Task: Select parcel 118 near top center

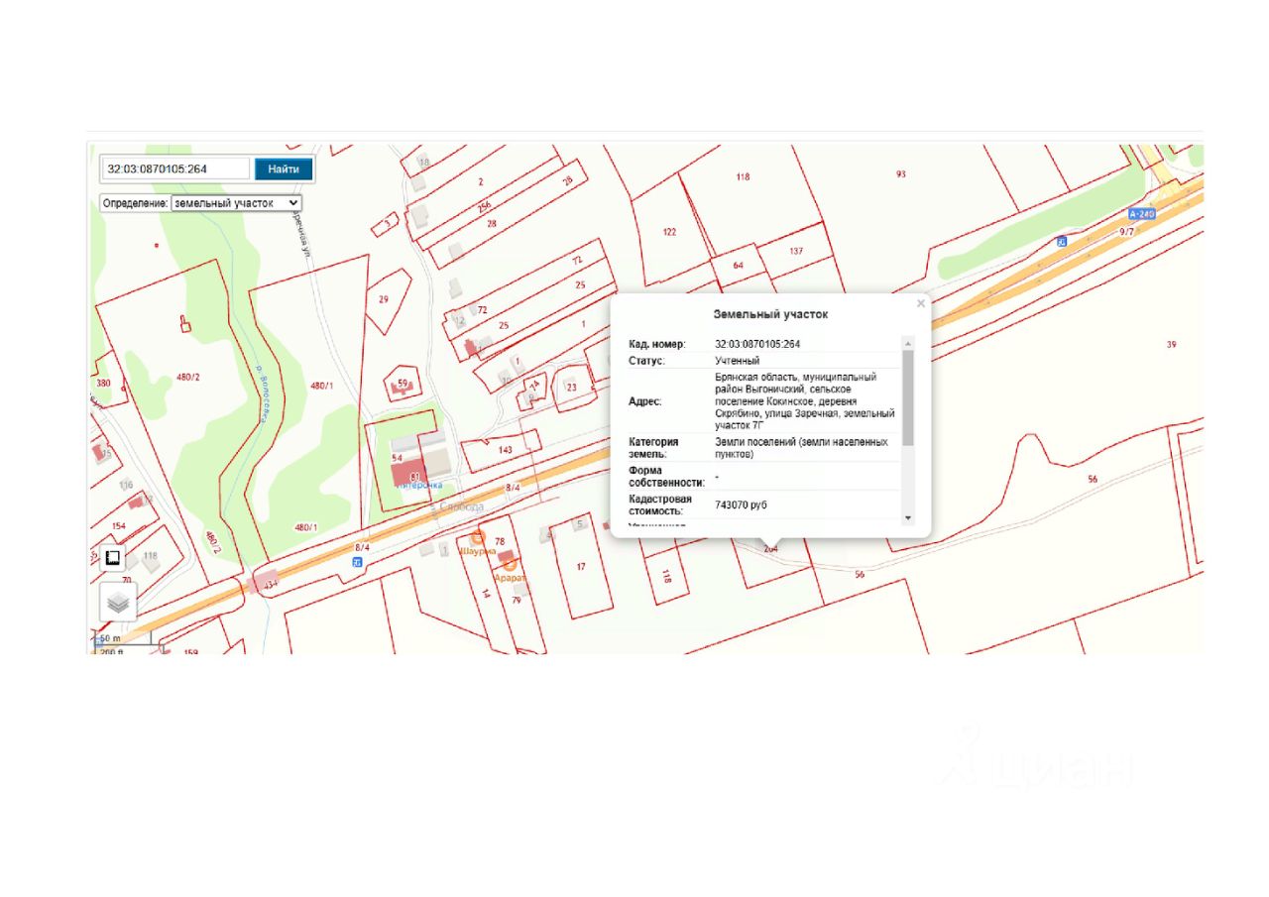Action: 743,176
